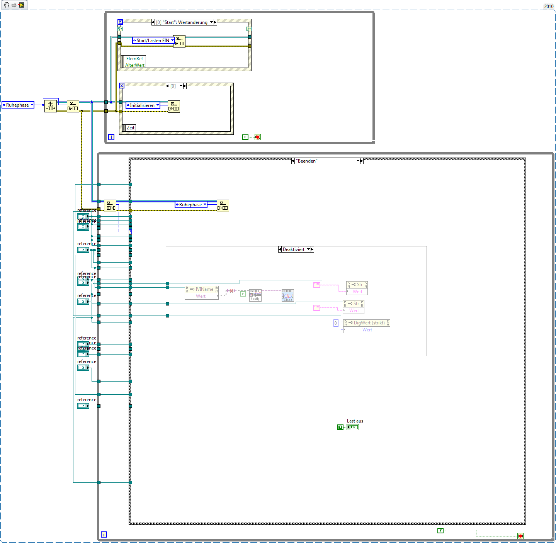This screenshot has height=543, width=556.
Task: Select the Obtain Queue node after Ruhephase constant
Action: [x=51, y=106]
